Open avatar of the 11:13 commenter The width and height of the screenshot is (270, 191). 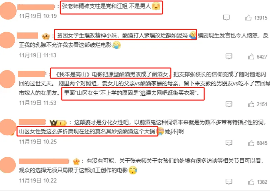(x=7, y=40)
